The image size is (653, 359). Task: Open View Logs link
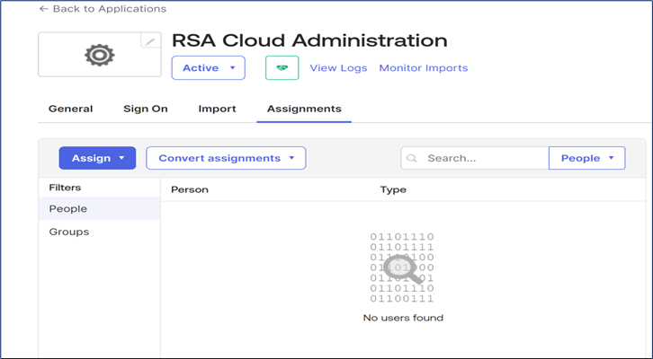[x=338, y=68]
